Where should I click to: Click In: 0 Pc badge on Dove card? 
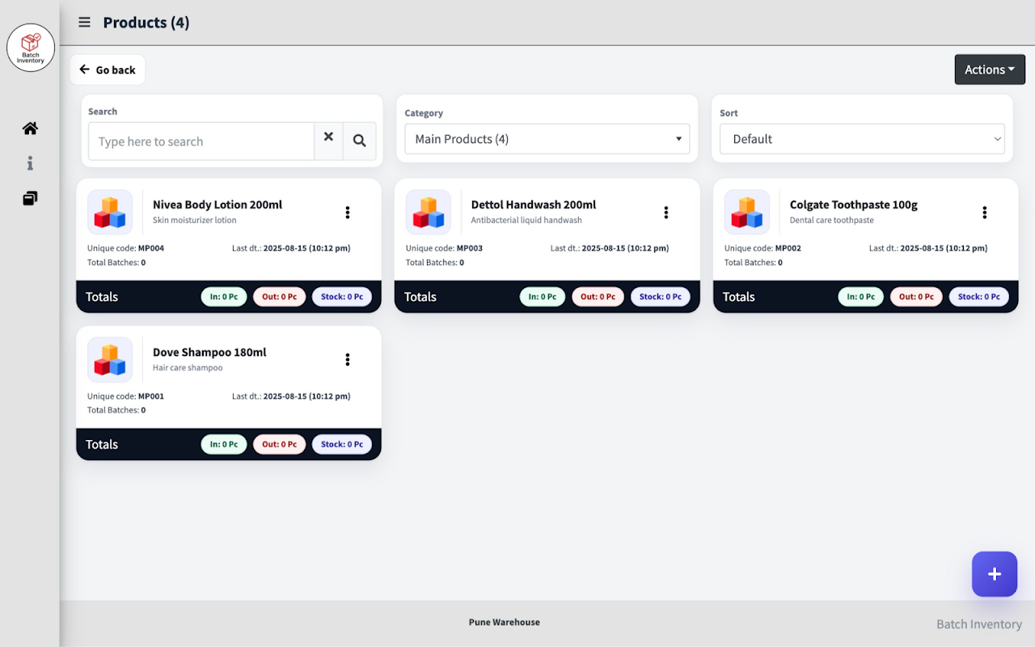(224, 444)
